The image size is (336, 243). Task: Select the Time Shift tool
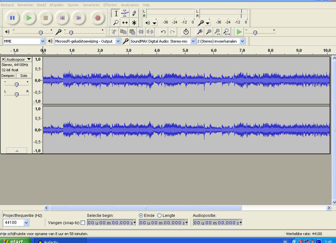(125, 23)
